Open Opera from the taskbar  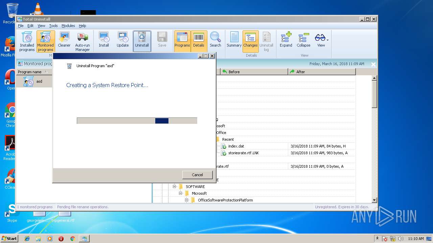tap(61, 239)
